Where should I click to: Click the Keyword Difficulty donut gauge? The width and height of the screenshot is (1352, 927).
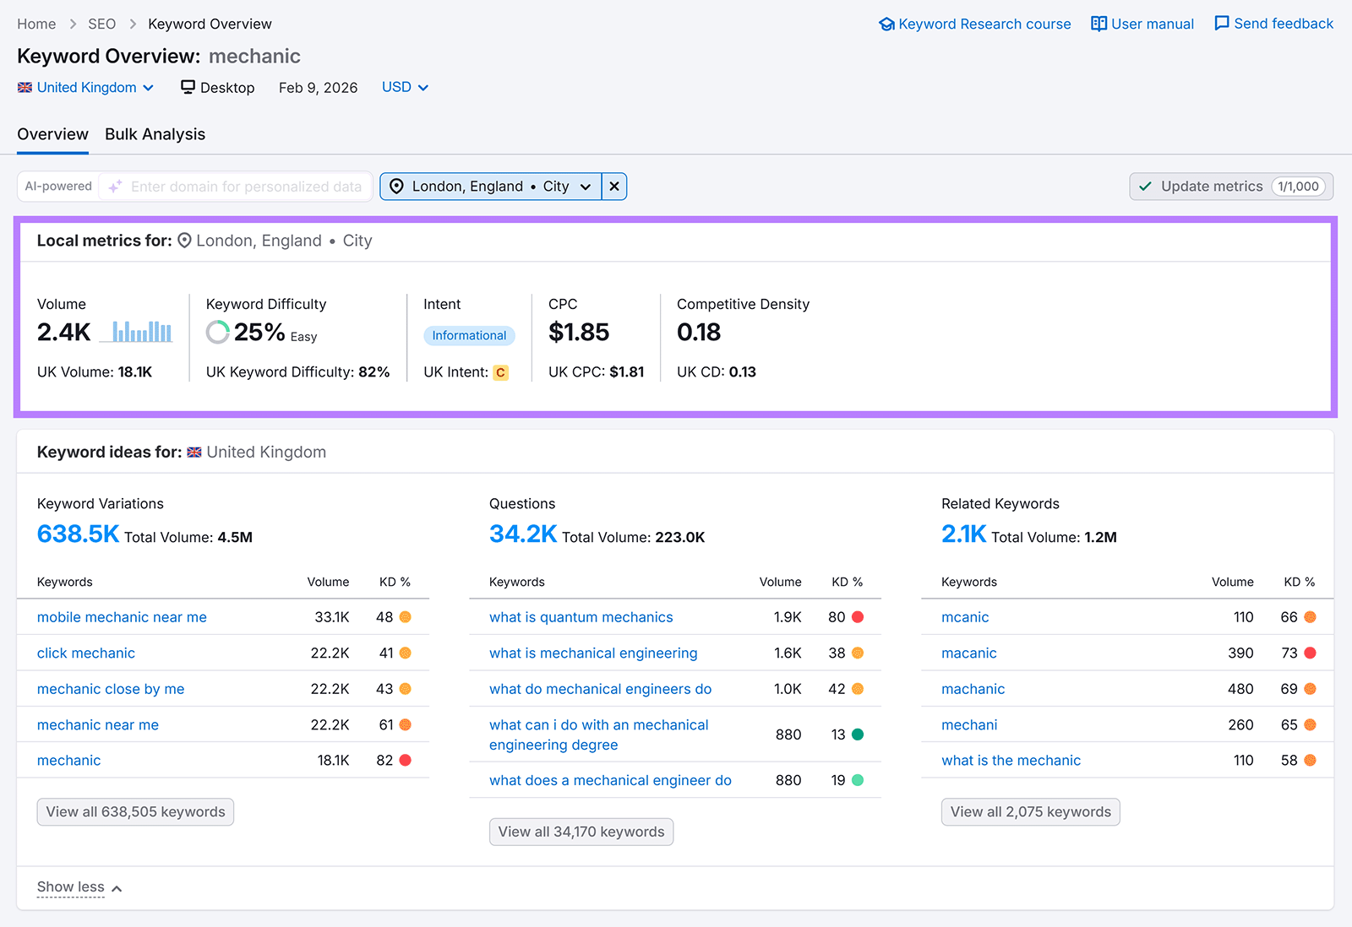[x=217, y=332]
